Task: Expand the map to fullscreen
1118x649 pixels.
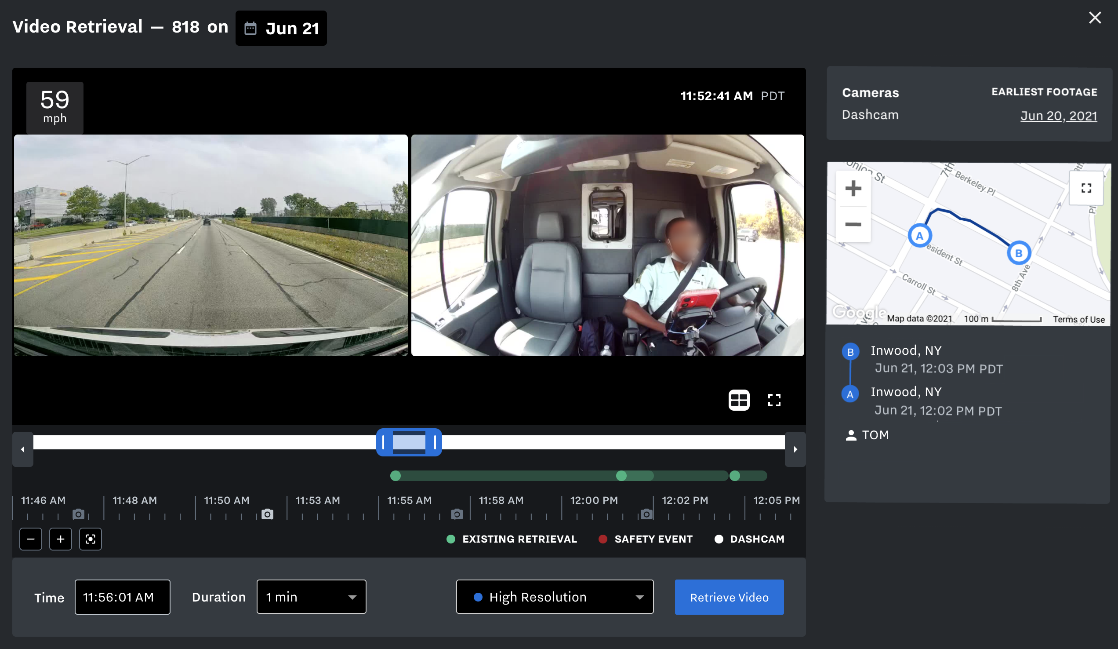Action: tap(1086, 188)
